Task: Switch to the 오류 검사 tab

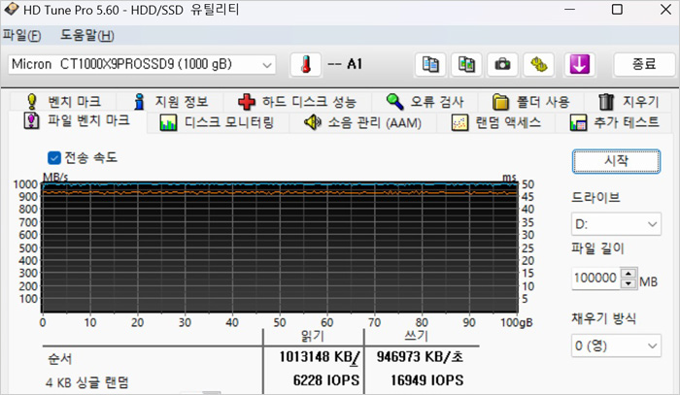Action: (425, 102)
